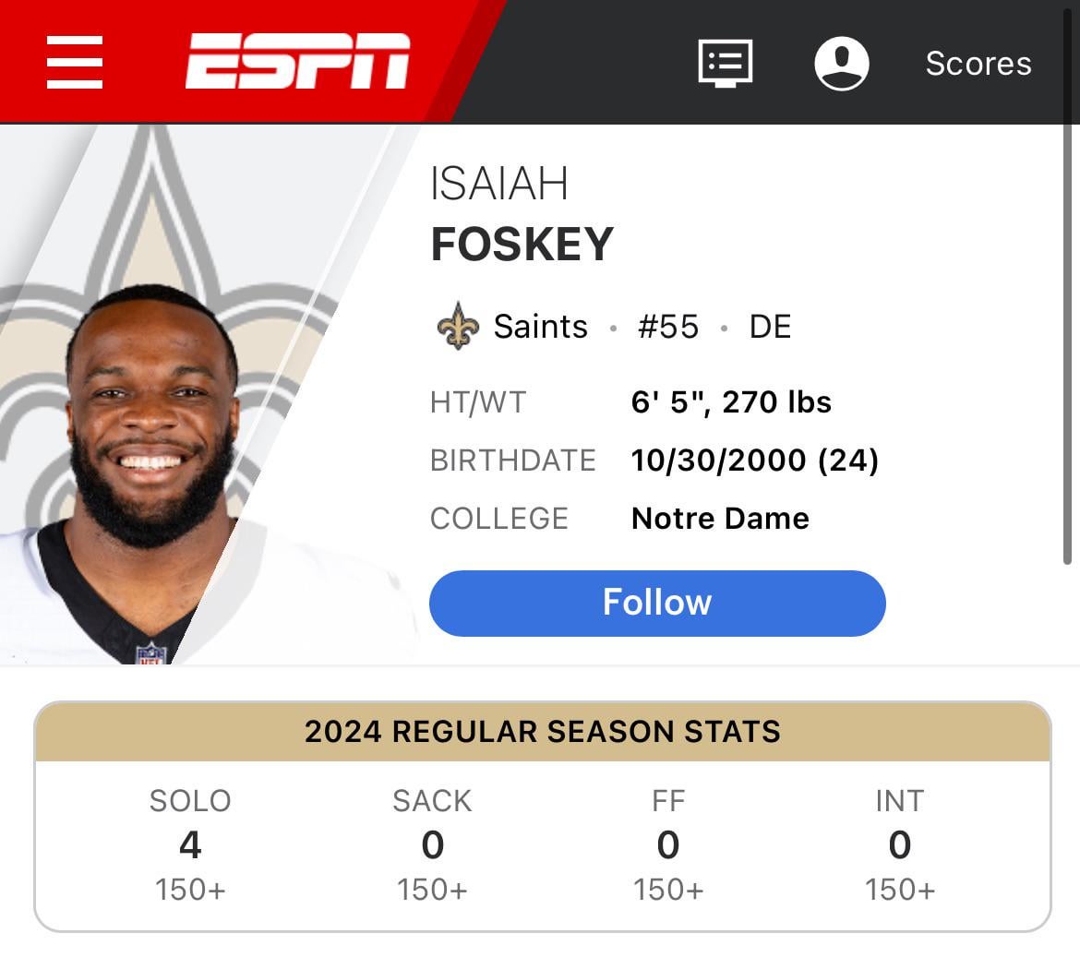Screen dimensions: 1080x957
Task: Click the Notre Dame college text
Action: tap(720, 519)
